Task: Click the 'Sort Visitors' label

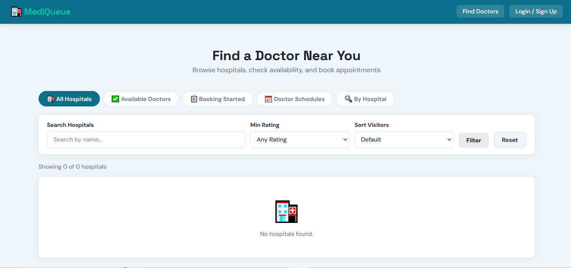Action: pyautogui.click(x=372, y=125)
